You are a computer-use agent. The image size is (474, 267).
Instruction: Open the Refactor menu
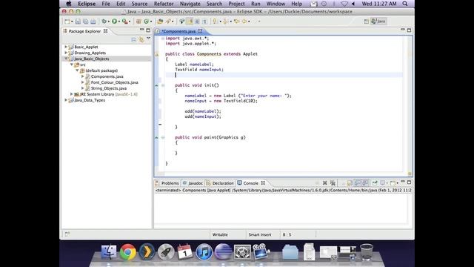(x=164, y=4)
